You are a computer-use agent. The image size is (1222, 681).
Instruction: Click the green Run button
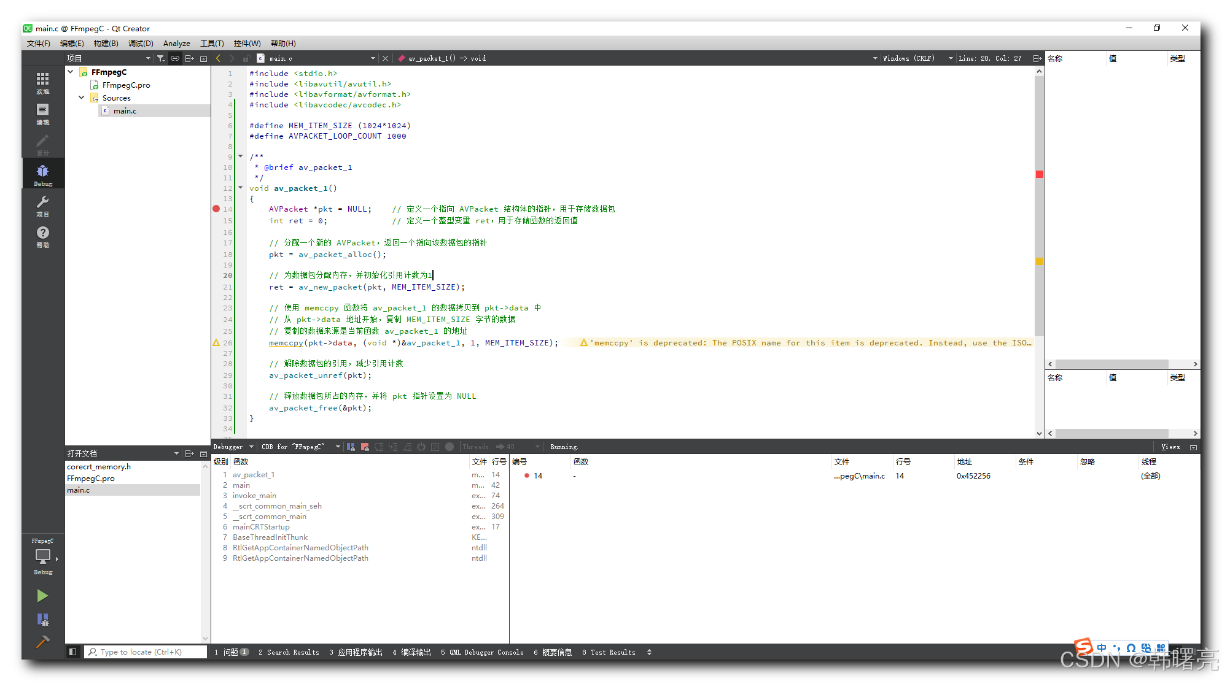[x=42, y=596]
